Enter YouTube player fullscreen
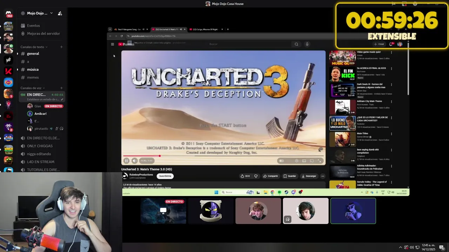Screen dimensions: 449x252 coord(319,161)
